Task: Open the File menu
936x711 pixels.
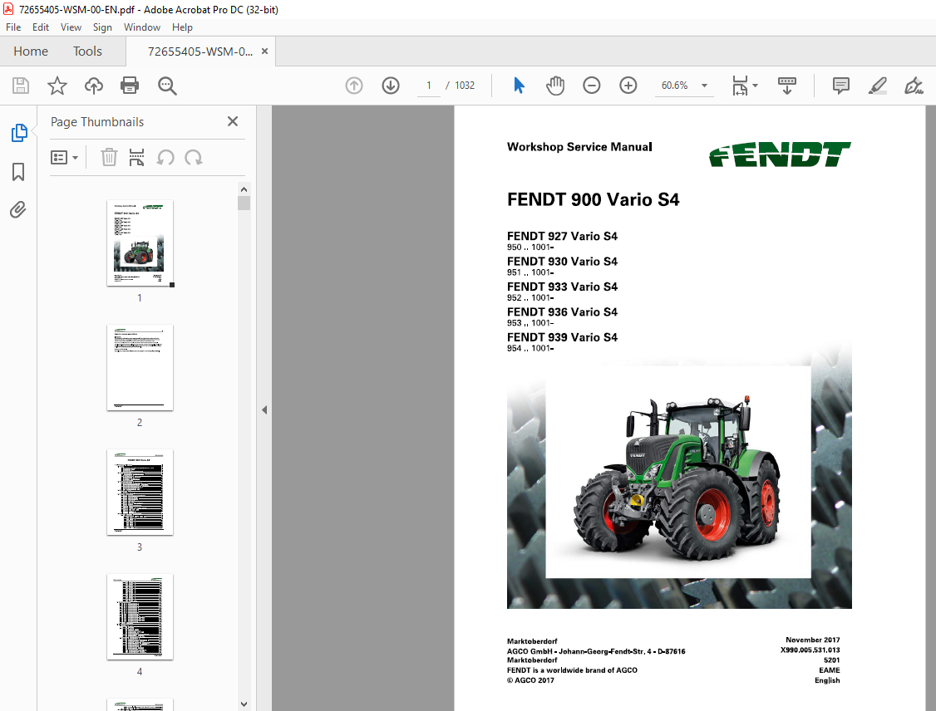Action: point(13,27)
